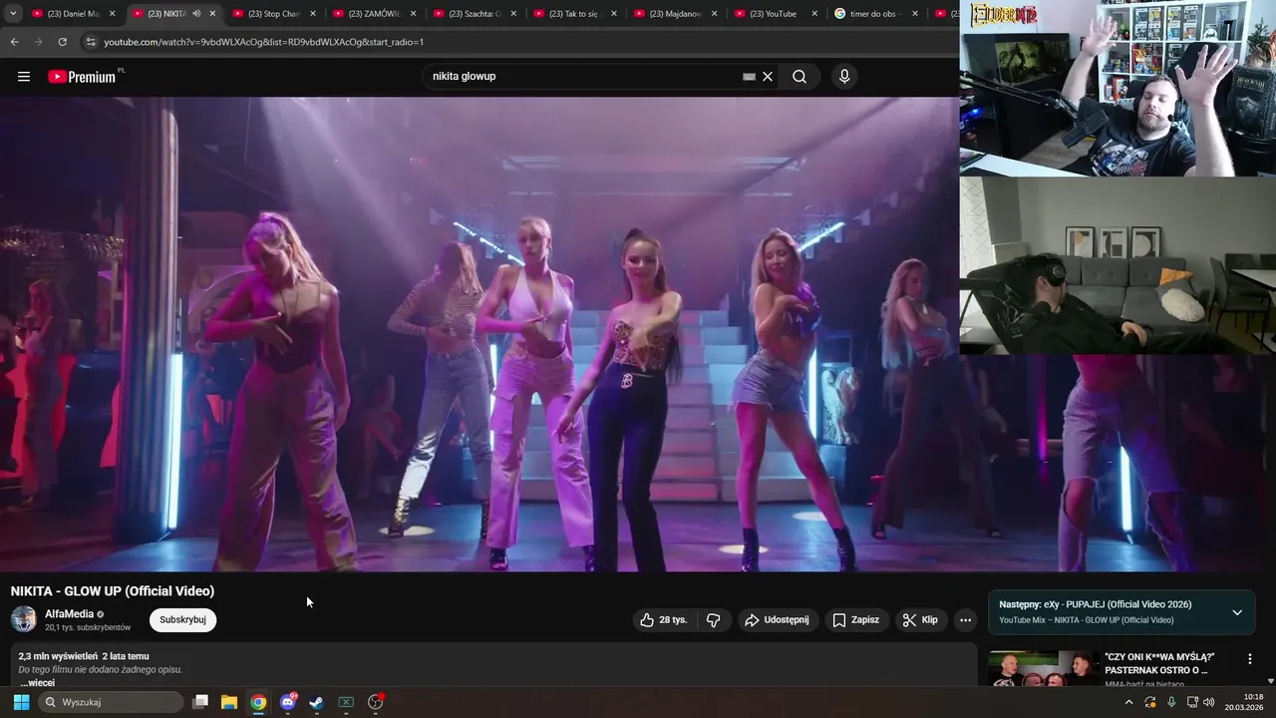Screen dimensions: 1276x718
Task: Switch to the timer do obs tab
Action: (877, 14)
